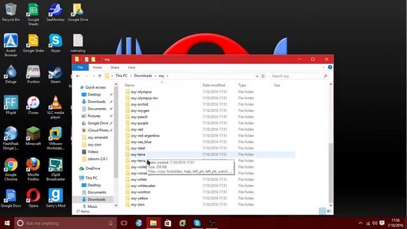
Task: Select This PC in the address breadcrumb
Action: pos(121,76)
